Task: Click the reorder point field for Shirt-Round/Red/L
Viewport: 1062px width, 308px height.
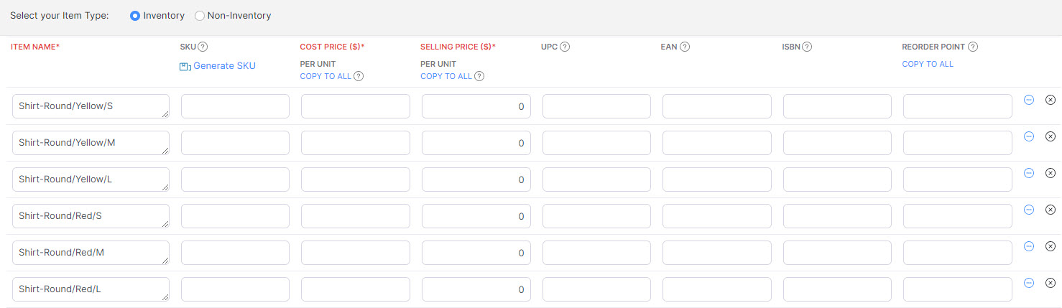Action: (958, 289)
